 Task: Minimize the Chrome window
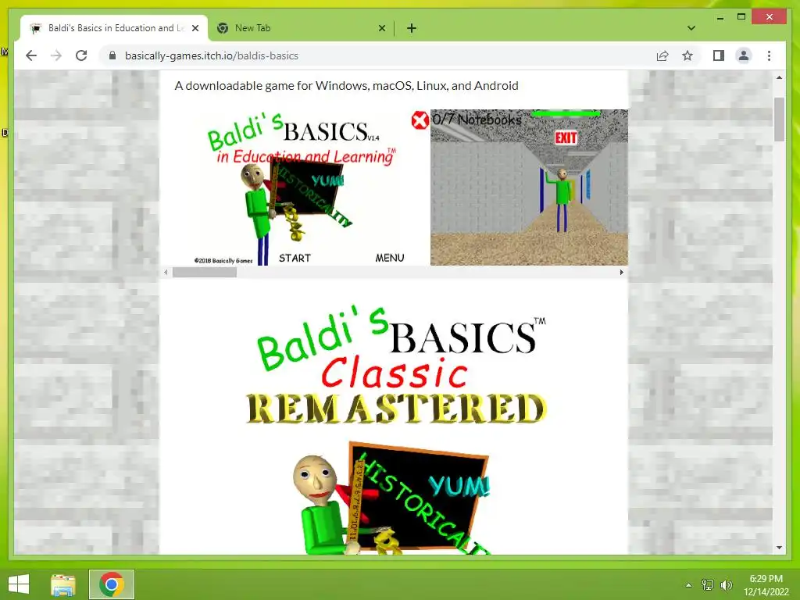pos(720,18)
